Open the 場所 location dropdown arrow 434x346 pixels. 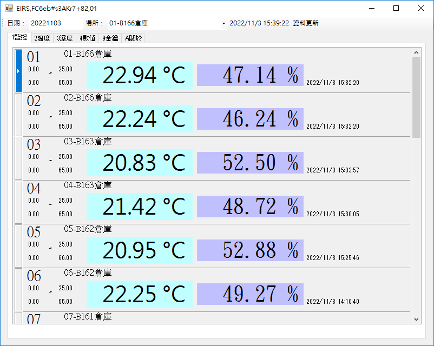(x=223, y=24)
